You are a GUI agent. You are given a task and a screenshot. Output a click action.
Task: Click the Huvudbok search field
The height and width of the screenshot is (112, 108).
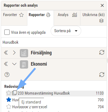[x=54, y=42]
